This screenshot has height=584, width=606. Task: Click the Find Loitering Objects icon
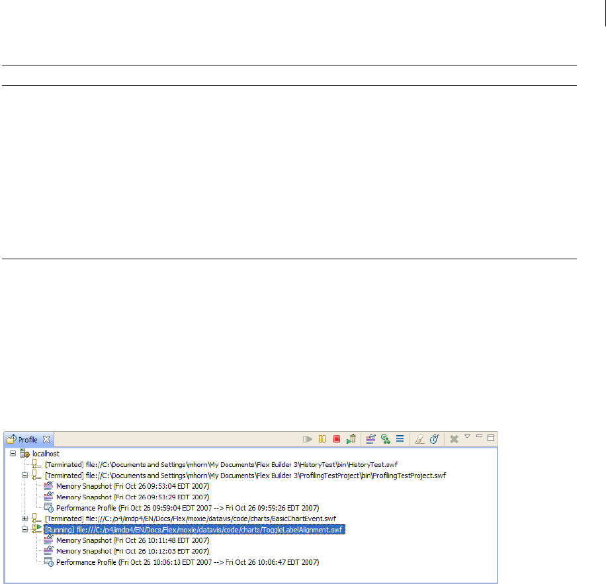[x=385, y=439]
